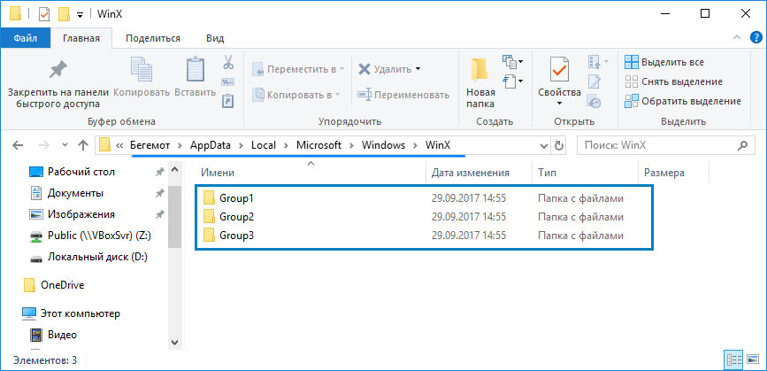This screenshot has height=371, width=767.
Task: Click Обратить выделение in the ribbon
Action: pos(683,101)
